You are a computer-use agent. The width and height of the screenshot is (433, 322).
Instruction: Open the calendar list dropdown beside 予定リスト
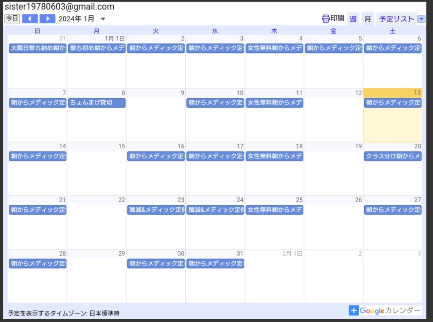click(x=421, y=19)
